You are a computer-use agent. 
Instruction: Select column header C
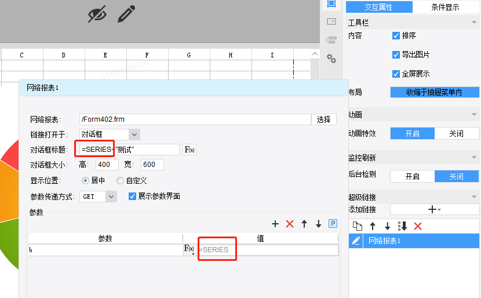[x=22, y=55]
